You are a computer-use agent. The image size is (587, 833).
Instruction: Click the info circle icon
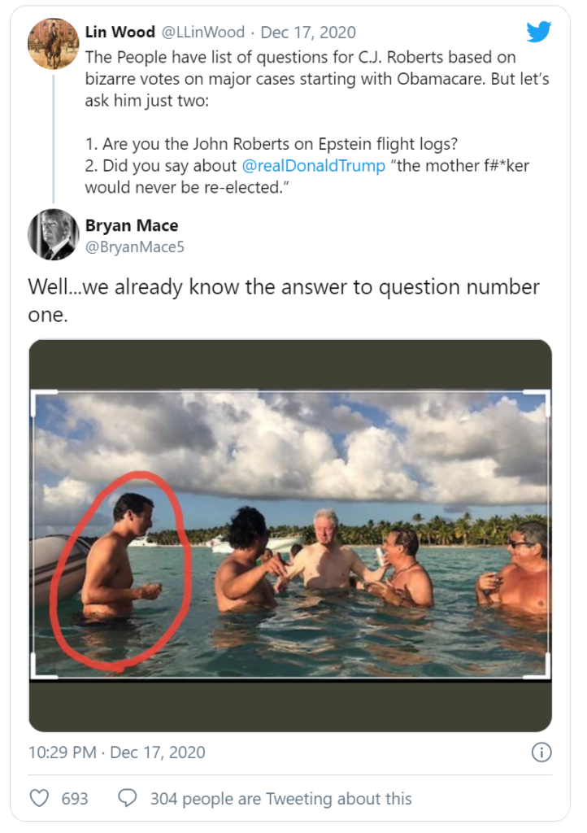[541, 752]
